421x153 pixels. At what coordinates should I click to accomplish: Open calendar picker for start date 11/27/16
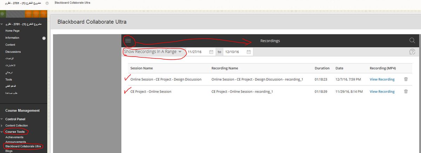pos(211,52)
